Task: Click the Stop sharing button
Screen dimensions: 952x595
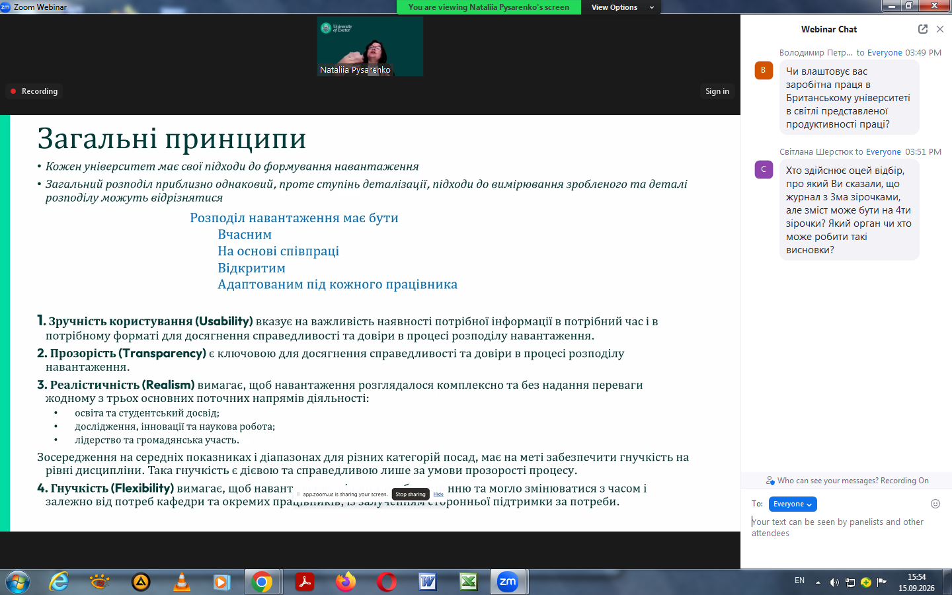Action: [411, 494]
